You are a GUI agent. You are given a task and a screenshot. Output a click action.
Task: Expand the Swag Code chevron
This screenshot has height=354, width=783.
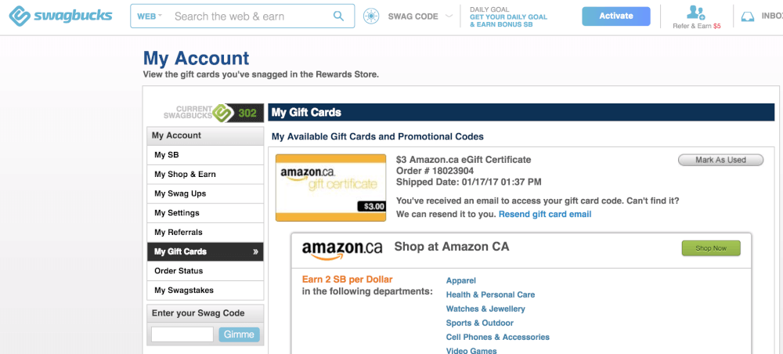click(449, 16)
